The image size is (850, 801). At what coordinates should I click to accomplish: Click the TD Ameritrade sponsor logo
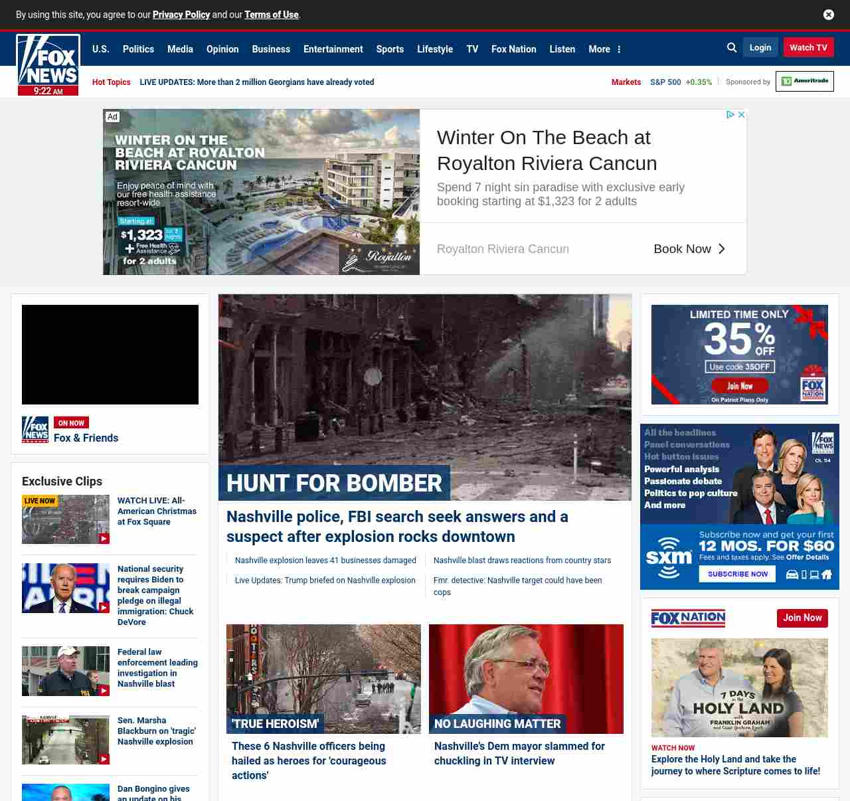point(804,81)
